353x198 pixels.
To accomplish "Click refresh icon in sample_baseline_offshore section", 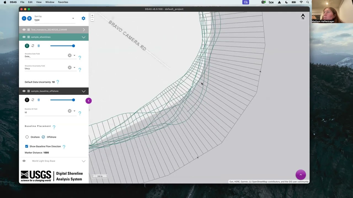I will pyautogui.click(x=33, y=100).
